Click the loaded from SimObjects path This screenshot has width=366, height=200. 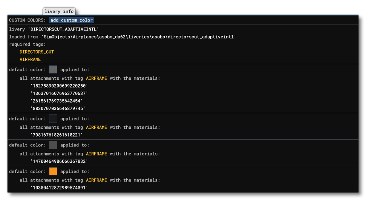click(139, 37)
